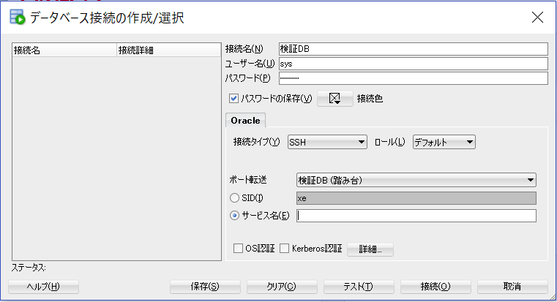The image size is (557, 302).
Task: Click the 保存 button
Action: coord(205,287)
